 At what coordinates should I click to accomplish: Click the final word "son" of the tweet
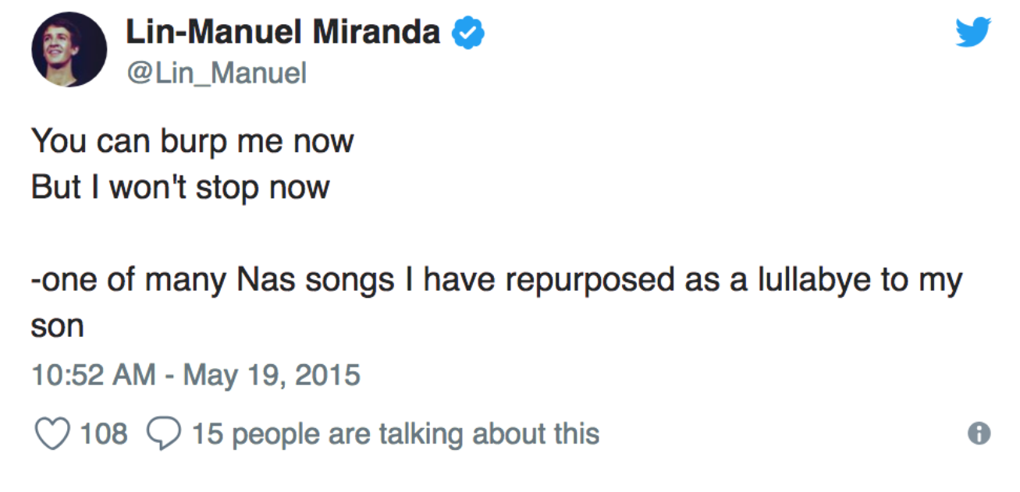(57, 327)
